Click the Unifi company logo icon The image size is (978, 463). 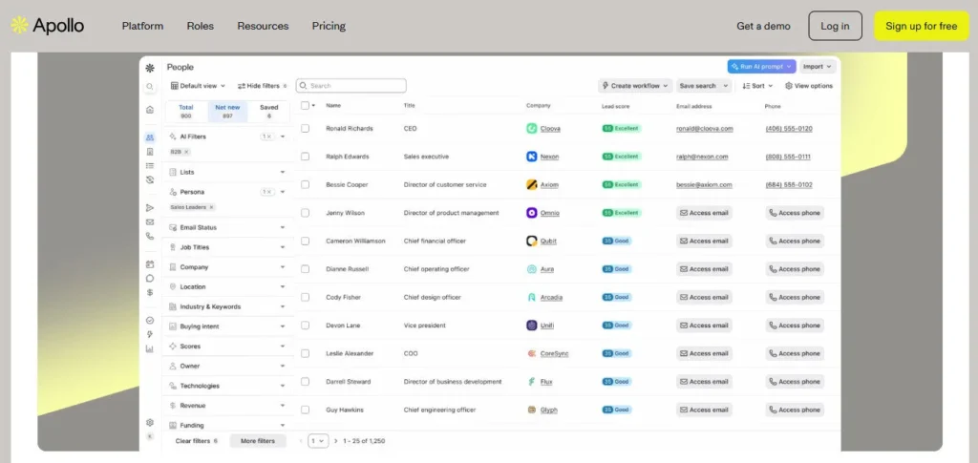point(531,326)
